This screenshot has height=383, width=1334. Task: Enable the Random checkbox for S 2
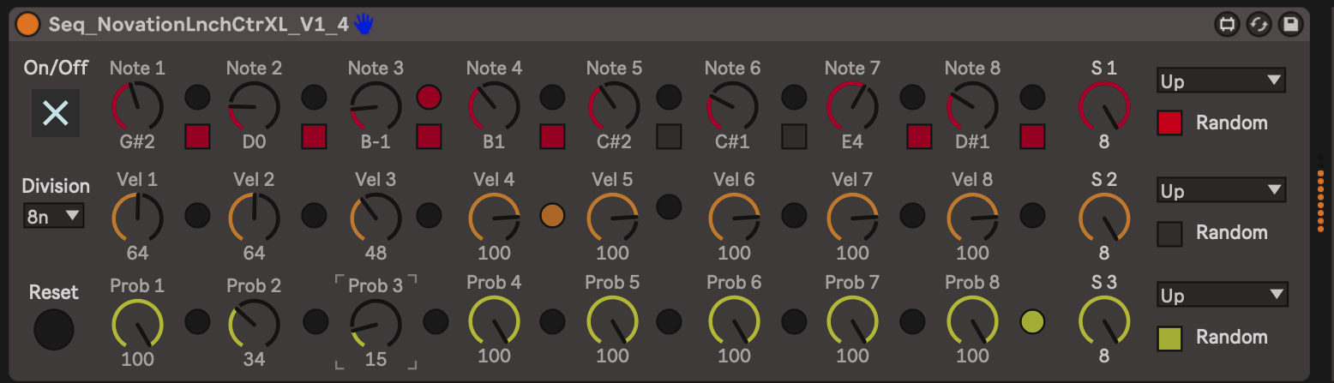(1169, 233)
